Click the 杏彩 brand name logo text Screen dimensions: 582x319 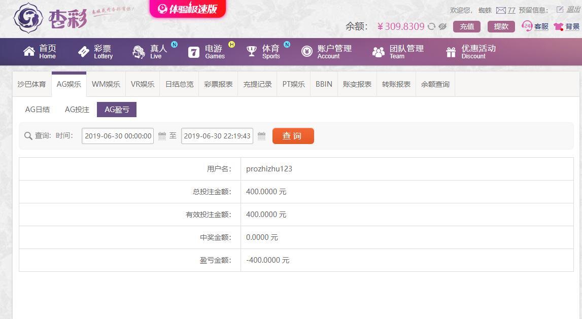click(x=68, y=19)
